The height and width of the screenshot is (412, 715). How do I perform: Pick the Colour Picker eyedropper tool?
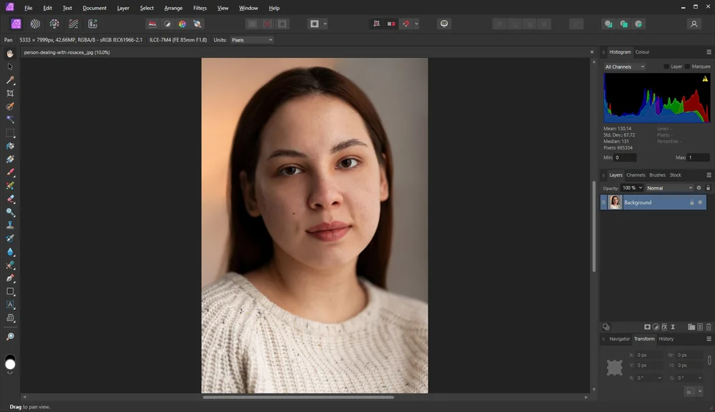(10, 80)
